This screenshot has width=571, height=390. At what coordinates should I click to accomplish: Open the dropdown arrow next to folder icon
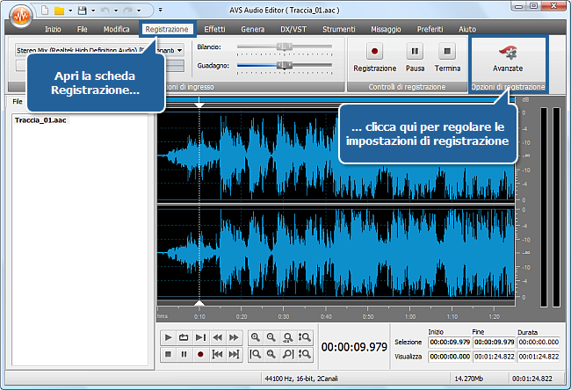tap(69, 11)
